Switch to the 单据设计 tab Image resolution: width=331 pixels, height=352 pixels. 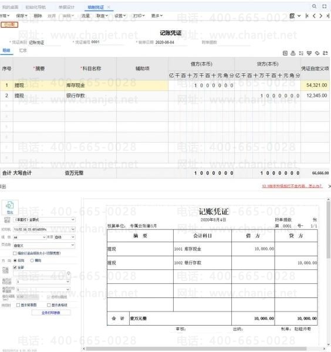[66, 7]
